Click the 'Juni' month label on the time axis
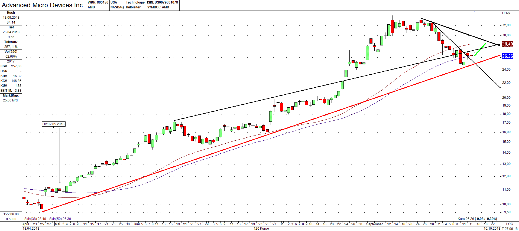 click(x=137, y=224)
